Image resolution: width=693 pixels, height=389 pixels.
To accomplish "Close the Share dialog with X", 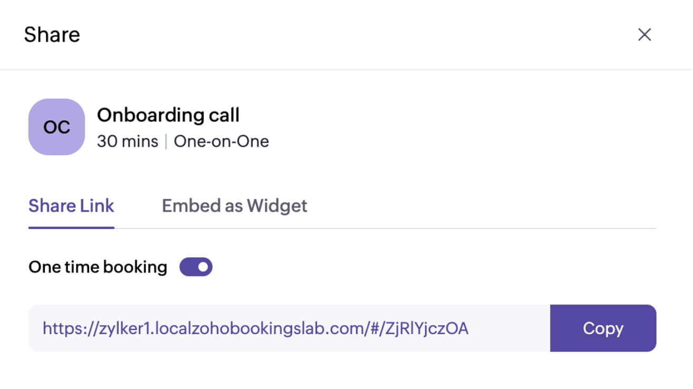I will click(644, 35).
